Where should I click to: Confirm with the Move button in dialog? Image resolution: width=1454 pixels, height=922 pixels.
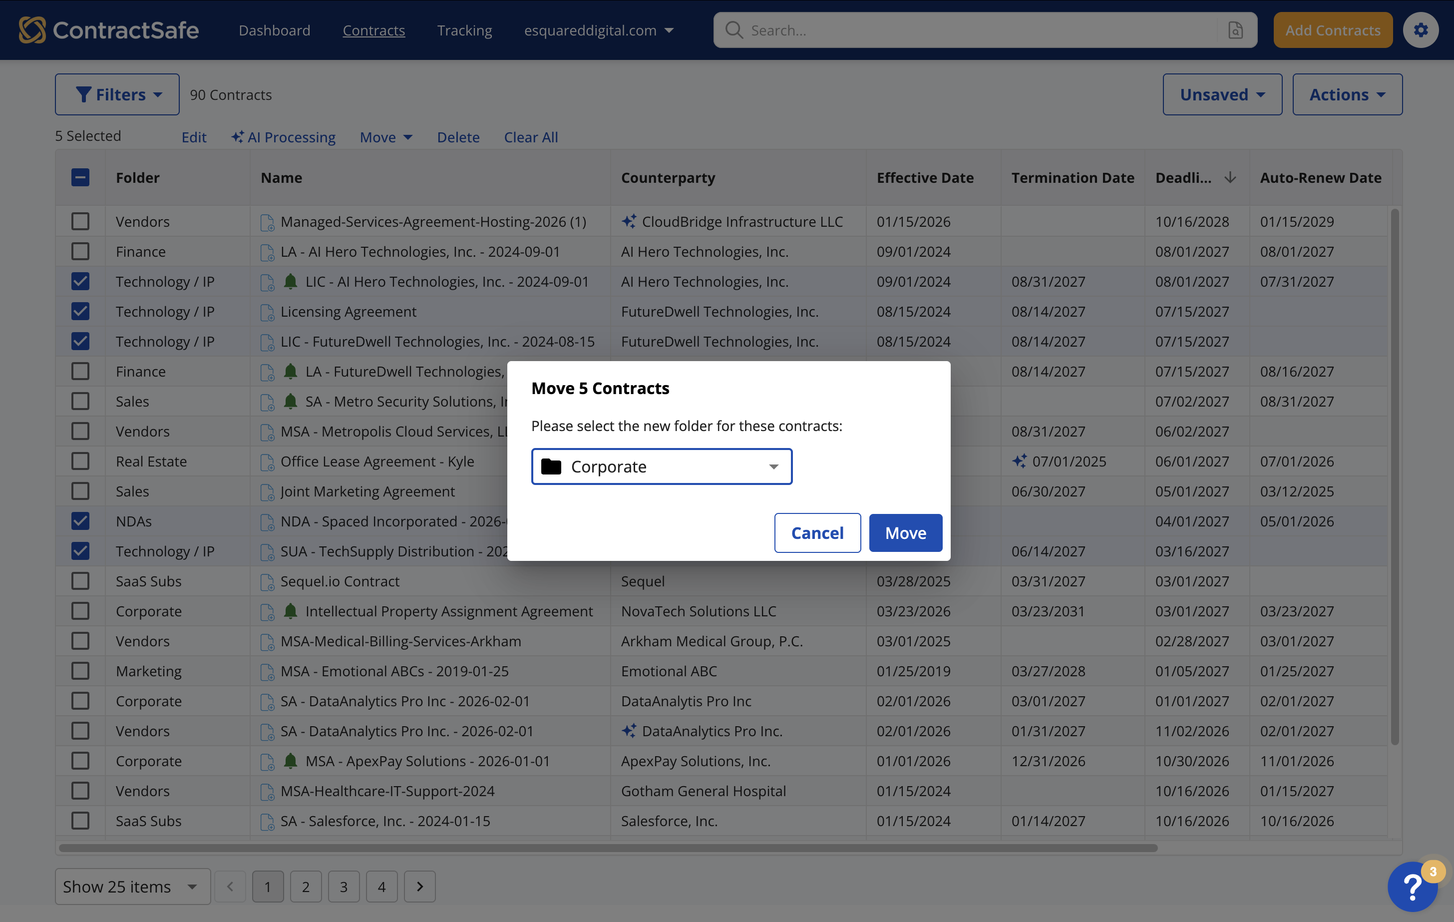point(905,532)
